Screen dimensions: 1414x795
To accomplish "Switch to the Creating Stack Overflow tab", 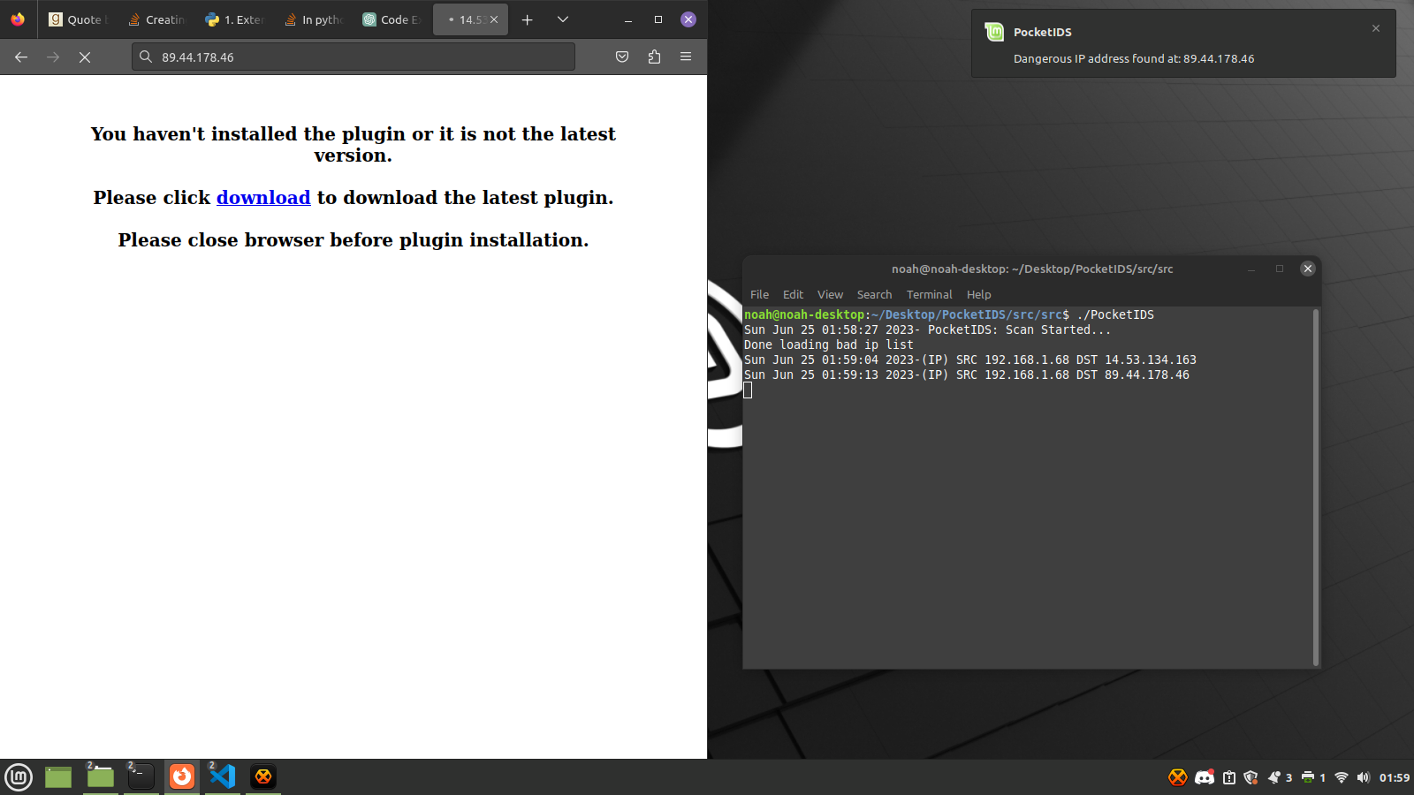I will click(x=156, y=19).
